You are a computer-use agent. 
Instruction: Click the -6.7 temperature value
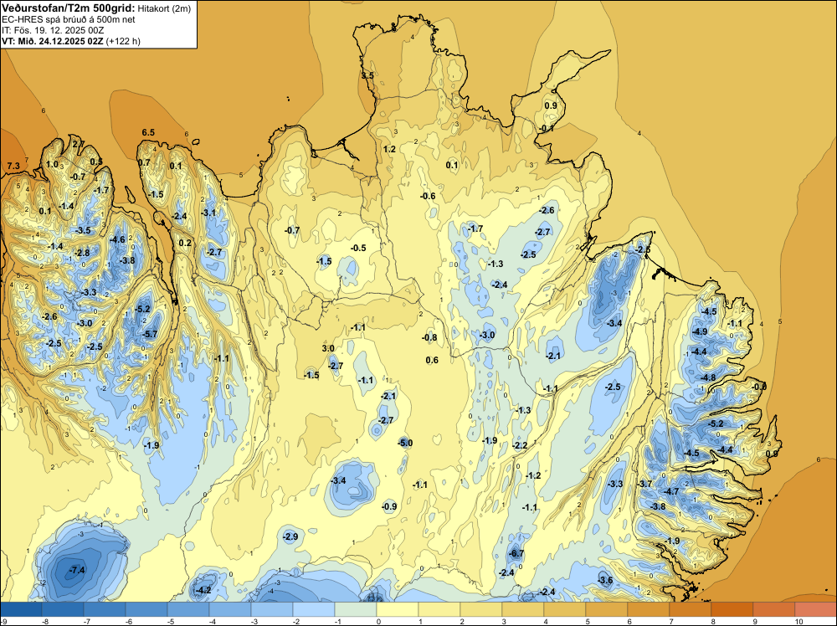[516, 553]
